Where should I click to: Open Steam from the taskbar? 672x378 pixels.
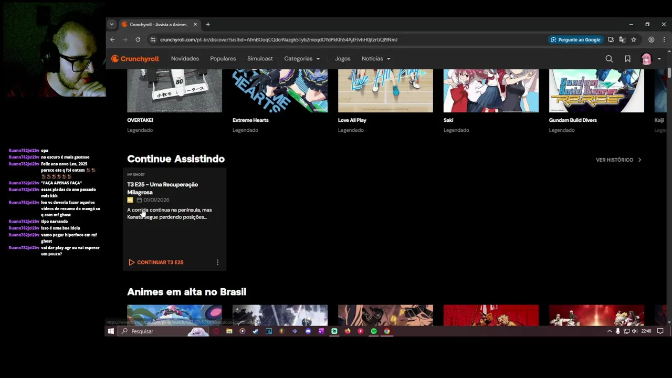coord(255,331)
